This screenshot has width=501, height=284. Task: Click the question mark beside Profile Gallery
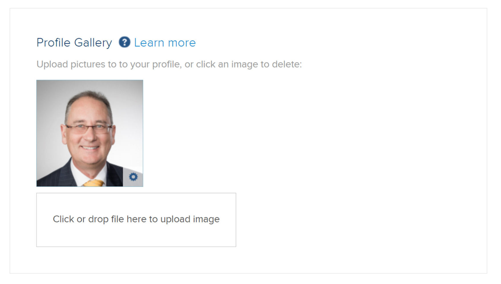125,43
